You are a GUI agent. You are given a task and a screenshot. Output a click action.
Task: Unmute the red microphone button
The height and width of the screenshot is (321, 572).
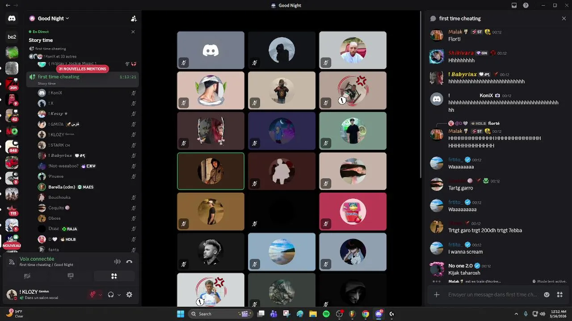click(93, 295)
